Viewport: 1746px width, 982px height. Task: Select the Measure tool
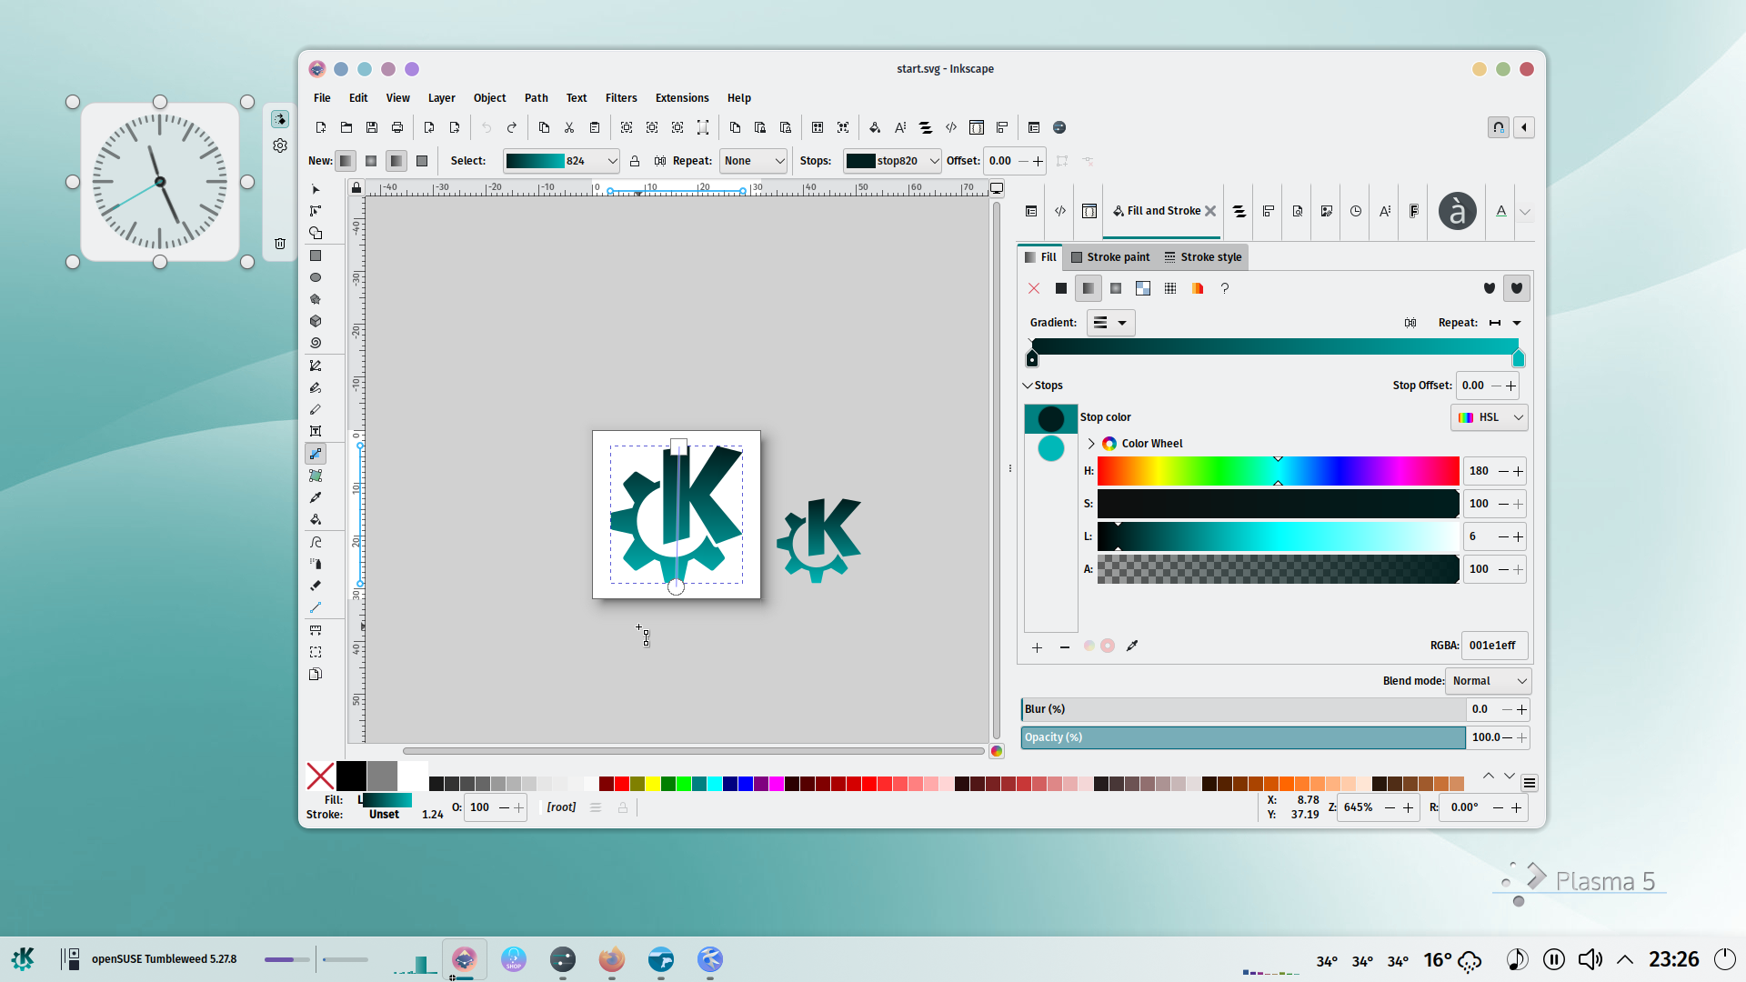point(316,629)
